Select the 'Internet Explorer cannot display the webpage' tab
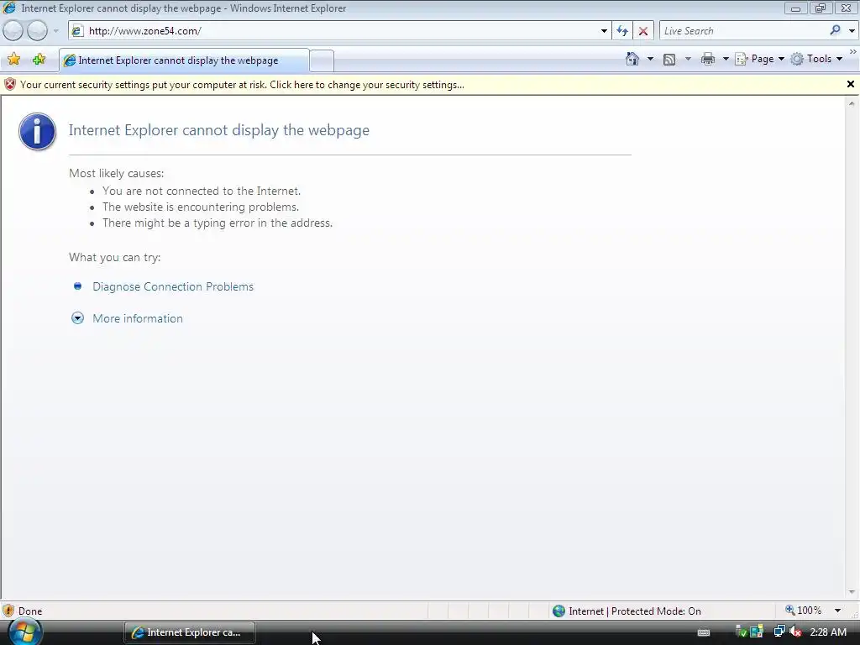This screenshot has height=645, width=860. point(184,60)
